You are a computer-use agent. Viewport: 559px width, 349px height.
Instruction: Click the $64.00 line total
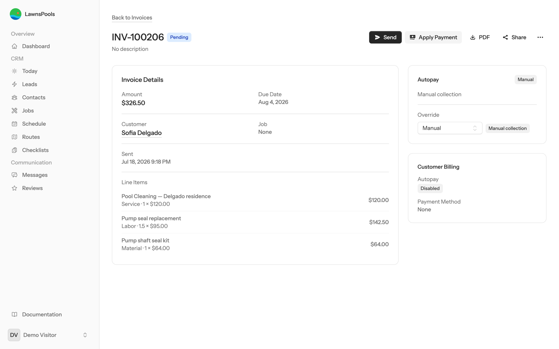point(379,244)
